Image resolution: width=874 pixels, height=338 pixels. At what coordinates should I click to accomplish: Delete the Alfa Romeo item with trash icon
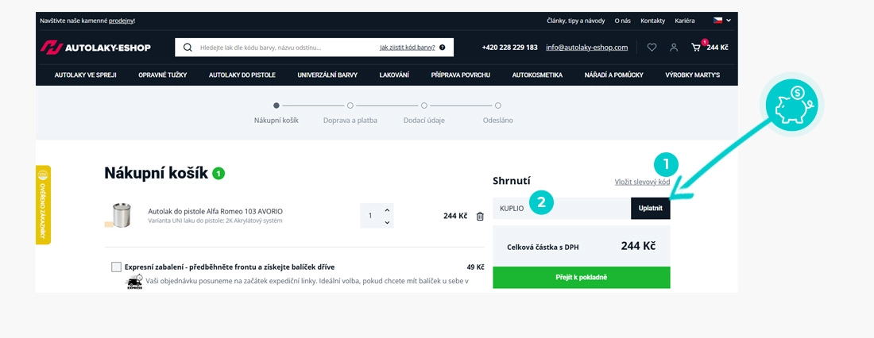[x=480, y=216]
